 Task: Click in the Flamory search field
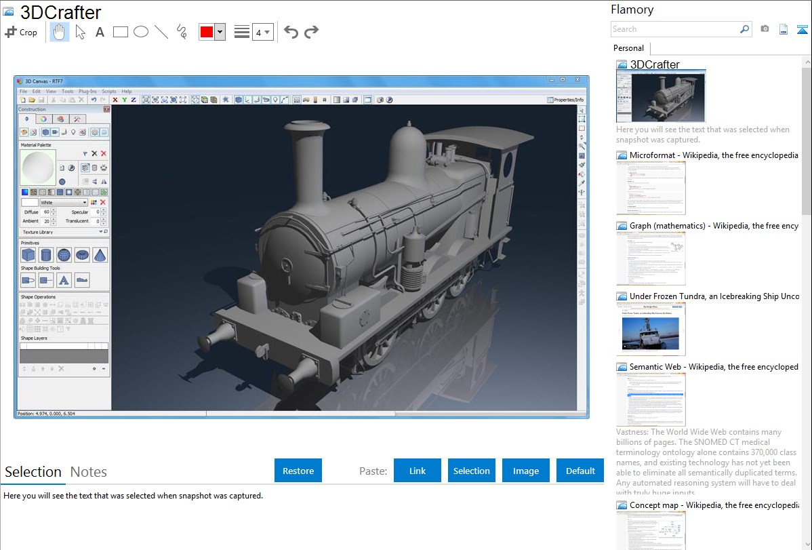674,29
